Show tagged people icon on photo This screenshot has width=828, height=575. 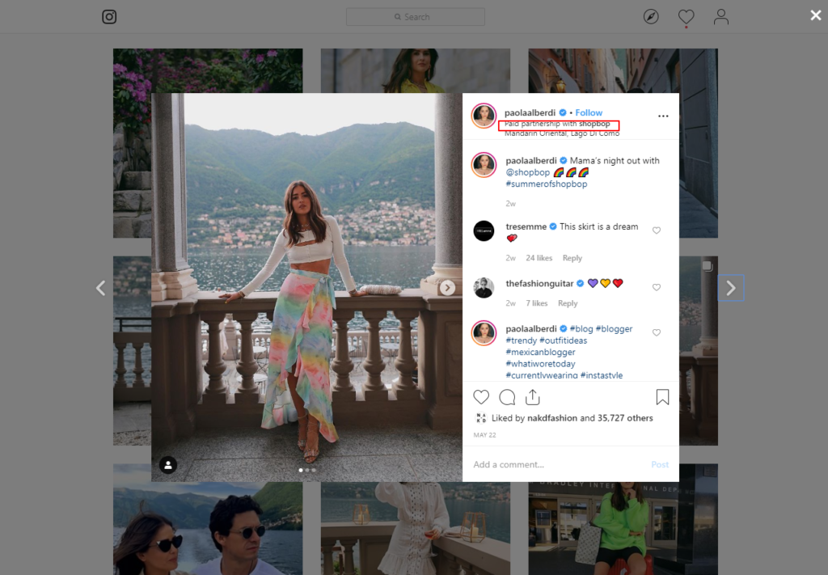tap(168, 465)
